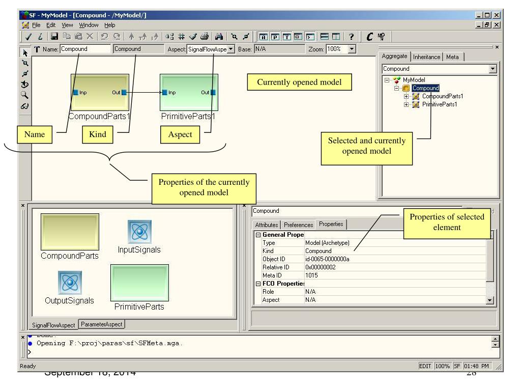Open the Window menu
Viewport: 521px width, 391px height.
[x=89, y=25]
